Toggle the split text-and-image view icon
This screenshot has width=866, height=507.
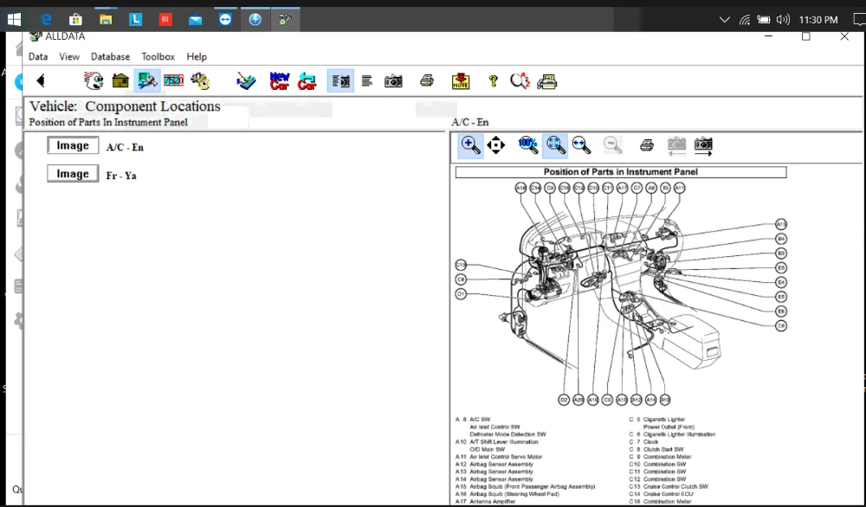pyautogui.click(x=340, y=81)
